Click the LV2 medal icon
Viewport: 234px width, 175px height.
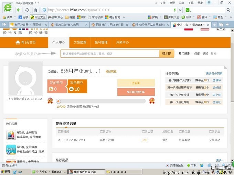pos(152,101)
